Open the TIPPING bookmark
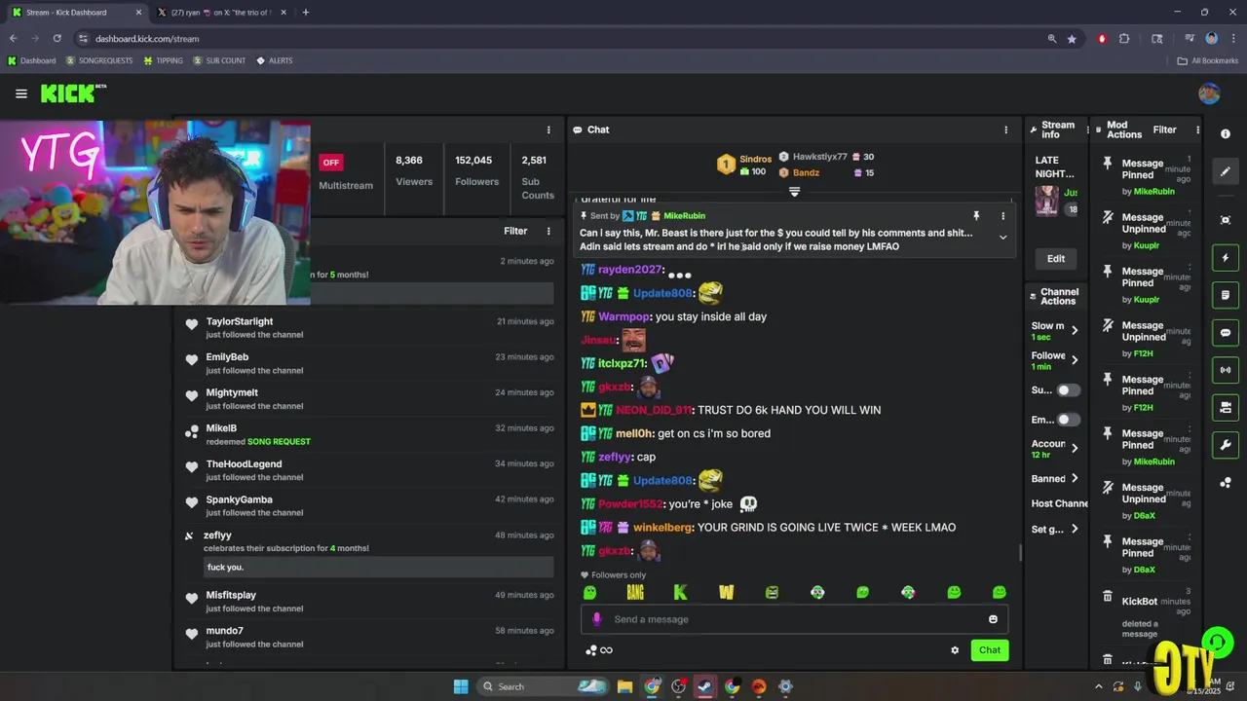This screenshot has width=1247, height=701. coord(163,60)
